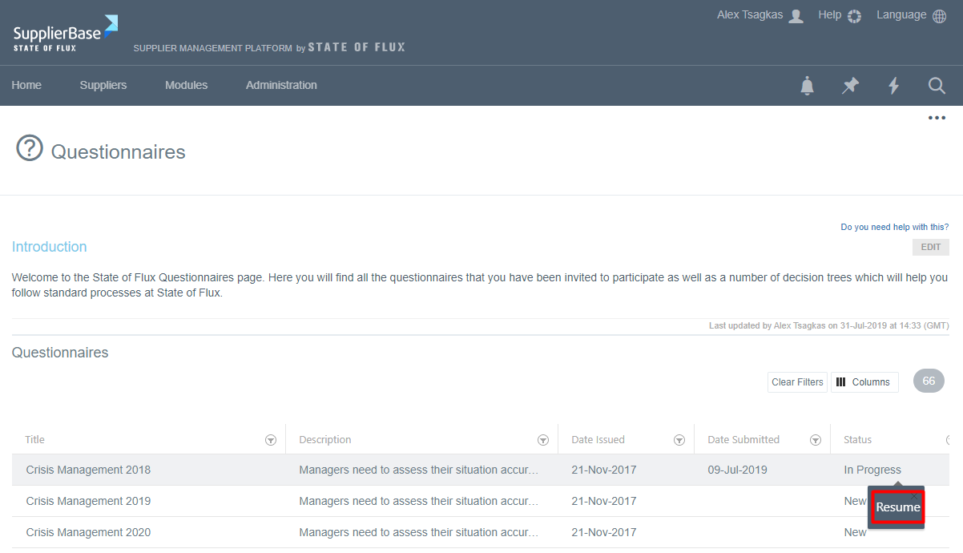This screenshot has width=963, height=553.
Task: Open the Description column filter dropdown
Action: [x=543, y=440]
